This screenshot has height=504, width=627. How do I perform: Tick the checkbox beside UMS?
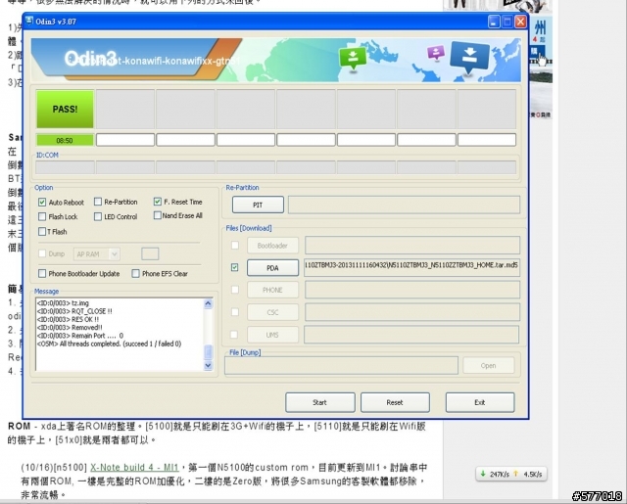234,335
